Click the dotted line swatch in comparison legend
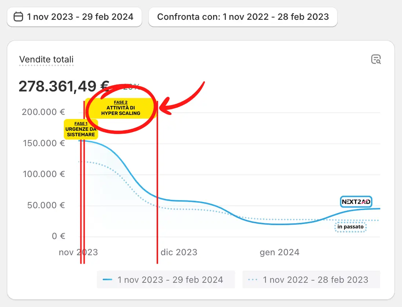 click(253, 280)
